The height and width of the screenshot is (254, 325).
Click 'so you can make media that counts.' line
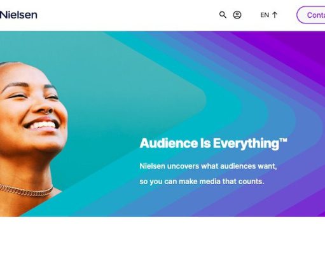pyautogui.click(x=202, y=182)
